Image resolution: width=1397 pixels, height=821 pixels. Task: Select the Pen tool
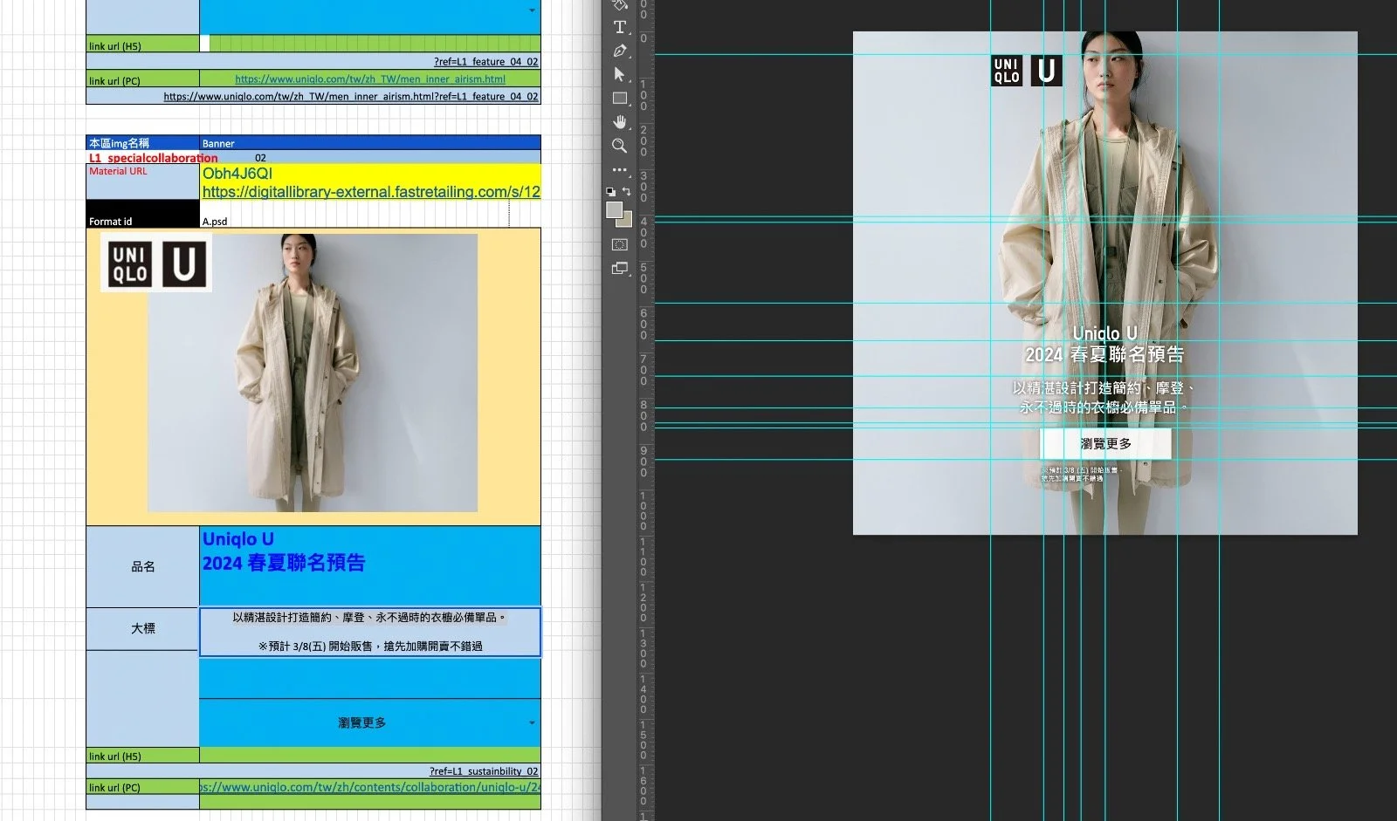click(x=620, y=51)
